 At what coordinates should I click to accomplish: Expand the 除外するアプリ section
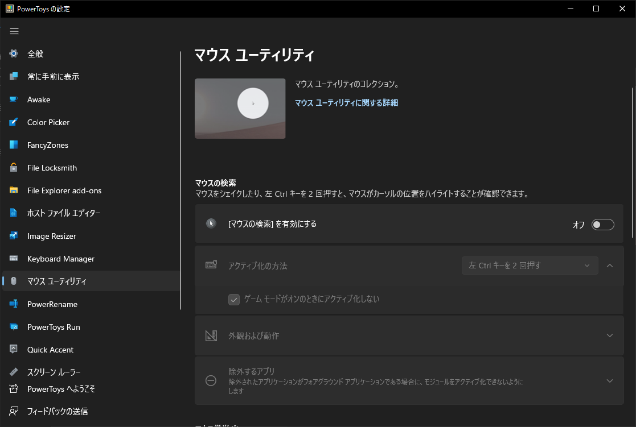[610, 381]
